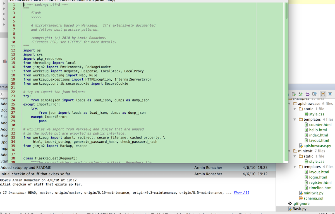Image resolution: width=335 pixels, height=214 pixels.
Task: Click the schema.sql file icon
Action: 301,198
